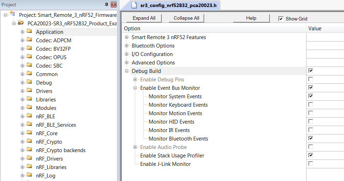Click the Codec: BV32FP folder icon
344x181 pixels.
(x=29, y=48)
